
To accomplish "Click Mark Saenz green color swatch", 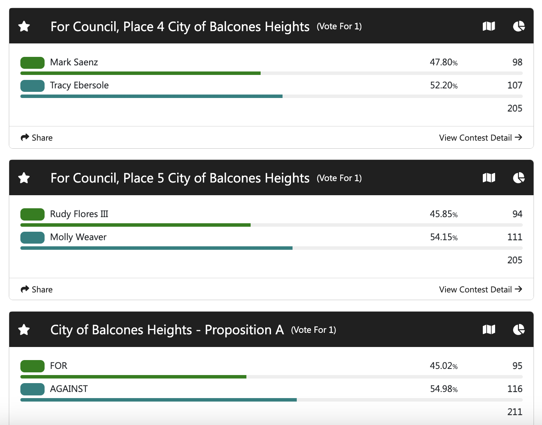I will click(x=32, y=63).
